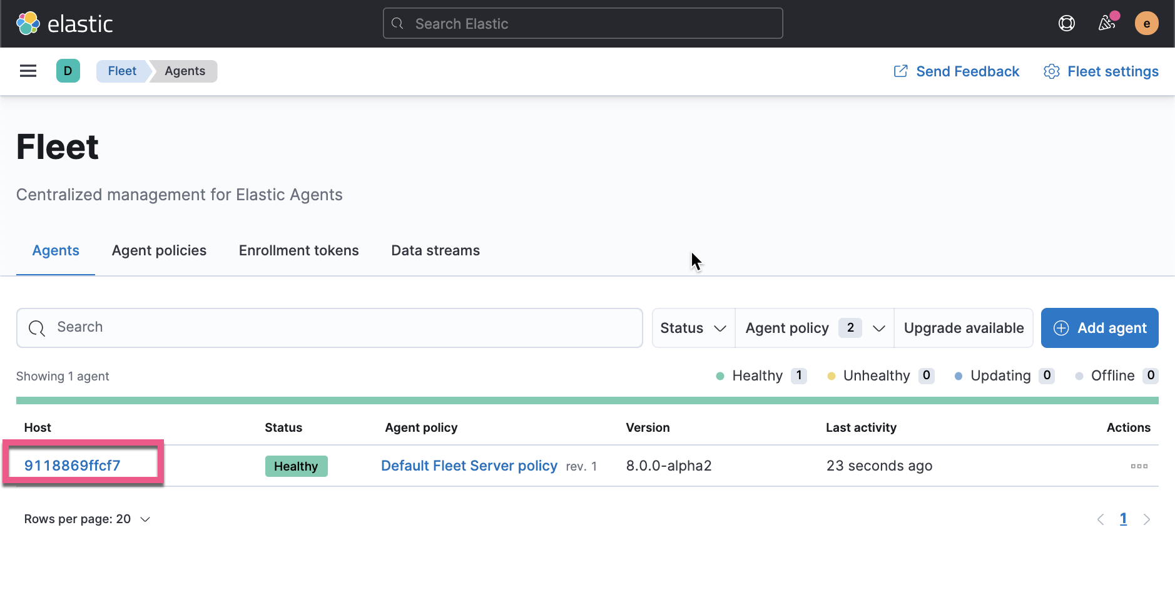Open the hamburger navigation menu
The image size is (1175, 592).
pos(28,71)
